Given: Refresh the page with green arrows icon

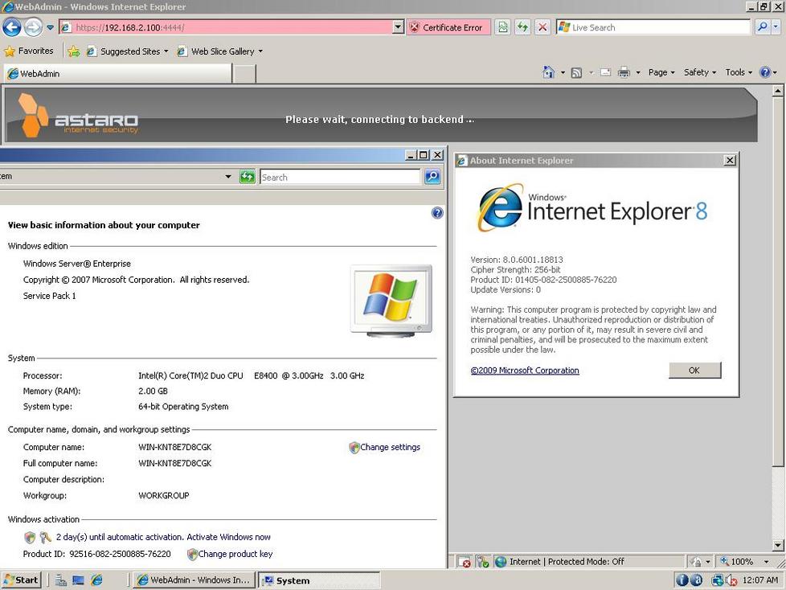Looking at the screenshot, I should click(523, 27).
